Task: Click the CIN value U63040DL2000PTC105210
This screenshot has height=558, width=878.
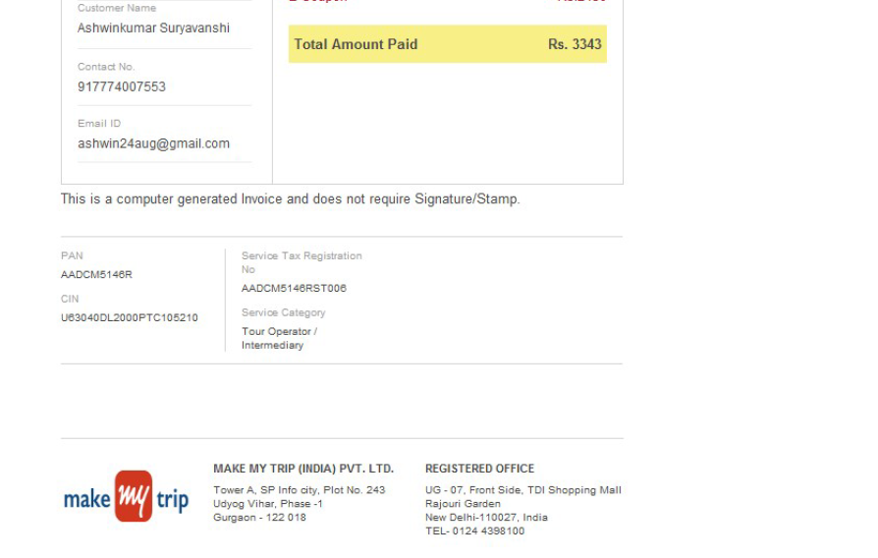Action: [x=130, y=317]
